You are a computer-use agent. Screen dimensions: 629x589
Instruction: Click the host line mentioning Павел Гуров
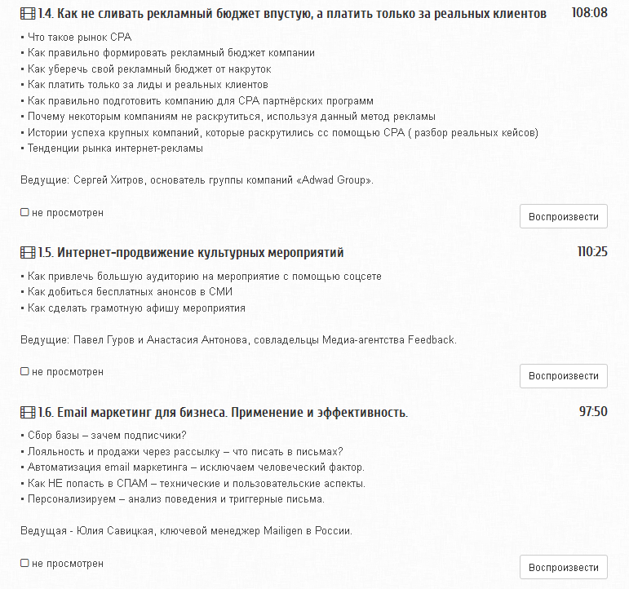click(x=238, y=340)
